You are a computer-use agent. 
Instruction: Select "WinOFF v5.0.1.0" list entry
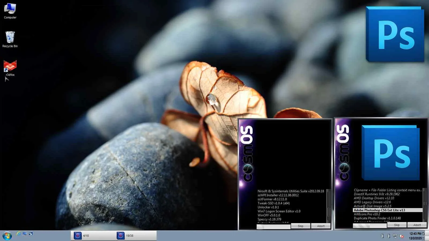pos(269,215)
